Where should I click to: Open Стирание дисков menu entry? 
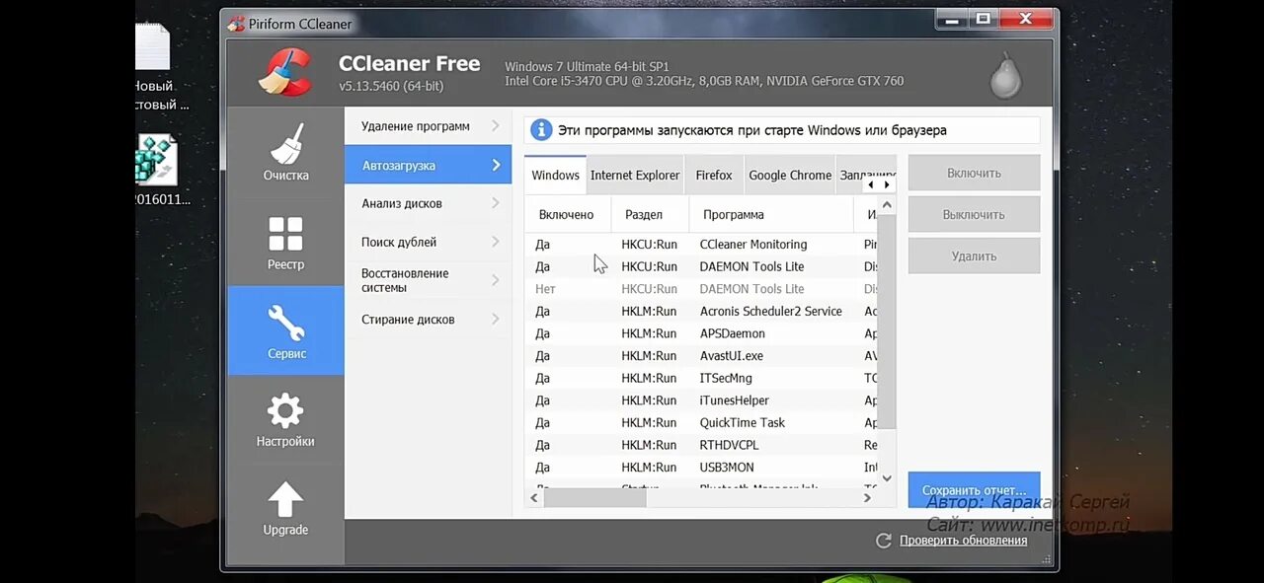(428, 319)
